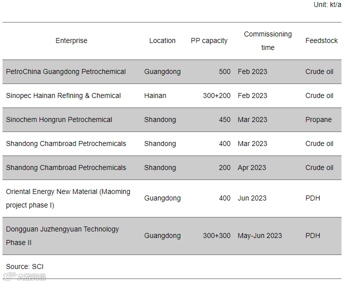This screenshot has width=347, height=284.
Task: Click the Source: SCI footnote
Action: pos(25,266)
